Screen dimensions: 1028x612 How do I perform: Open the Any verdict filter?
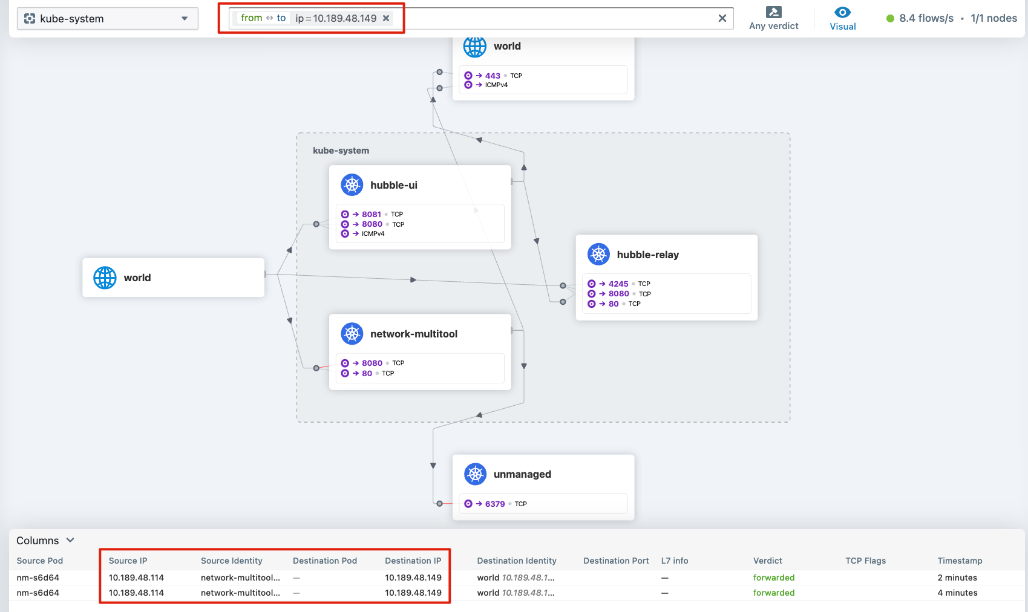[773, 18]
